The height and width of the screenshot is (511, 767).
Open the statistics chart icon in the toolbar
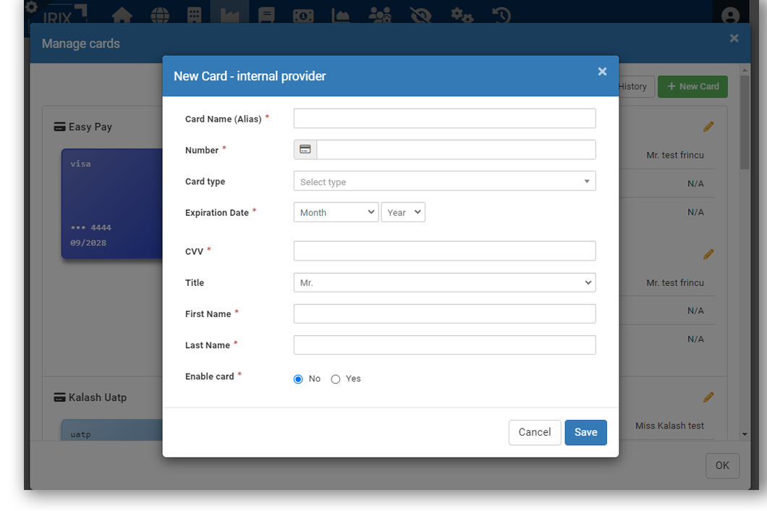click(x=340, y=14)
